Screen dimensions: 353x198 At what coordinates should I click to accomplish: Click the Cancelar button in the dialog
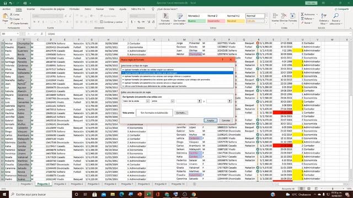coord(226,120)
